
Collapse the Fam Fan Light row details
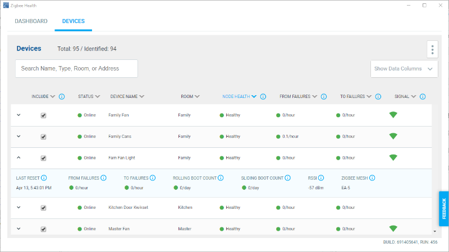(19, 157)
